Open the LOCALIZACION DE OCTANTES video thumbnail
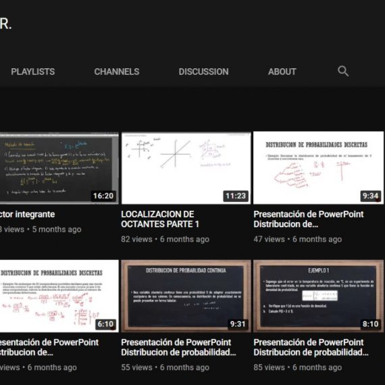Screen dimensions: 385x385 click(186, 168)
